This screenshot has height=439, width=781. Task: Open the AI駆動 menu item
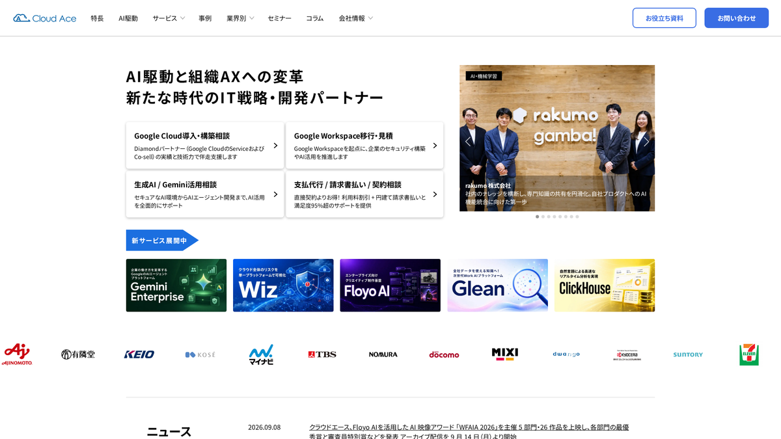(128, 18)
